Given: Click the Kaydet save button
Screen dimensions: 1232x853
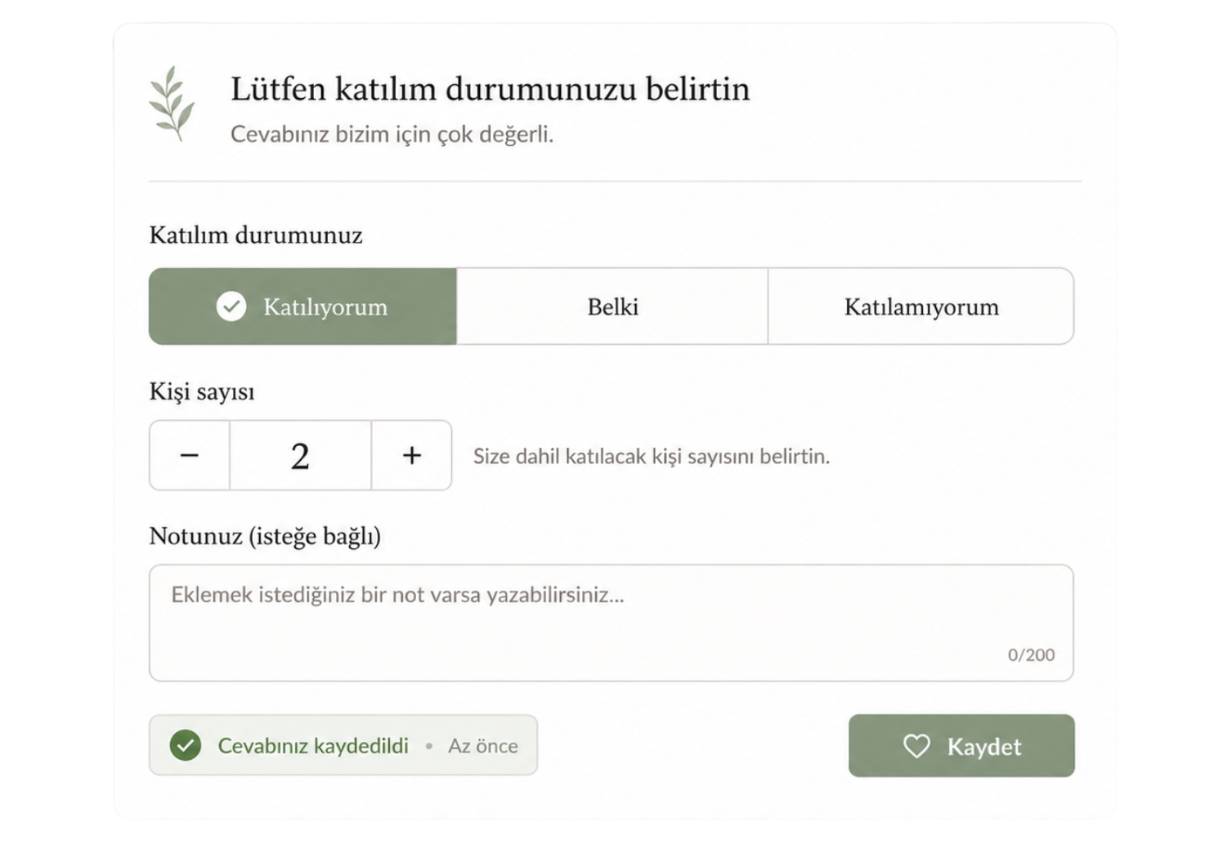Looking at the screenshot, I should (x=961, y=746).
